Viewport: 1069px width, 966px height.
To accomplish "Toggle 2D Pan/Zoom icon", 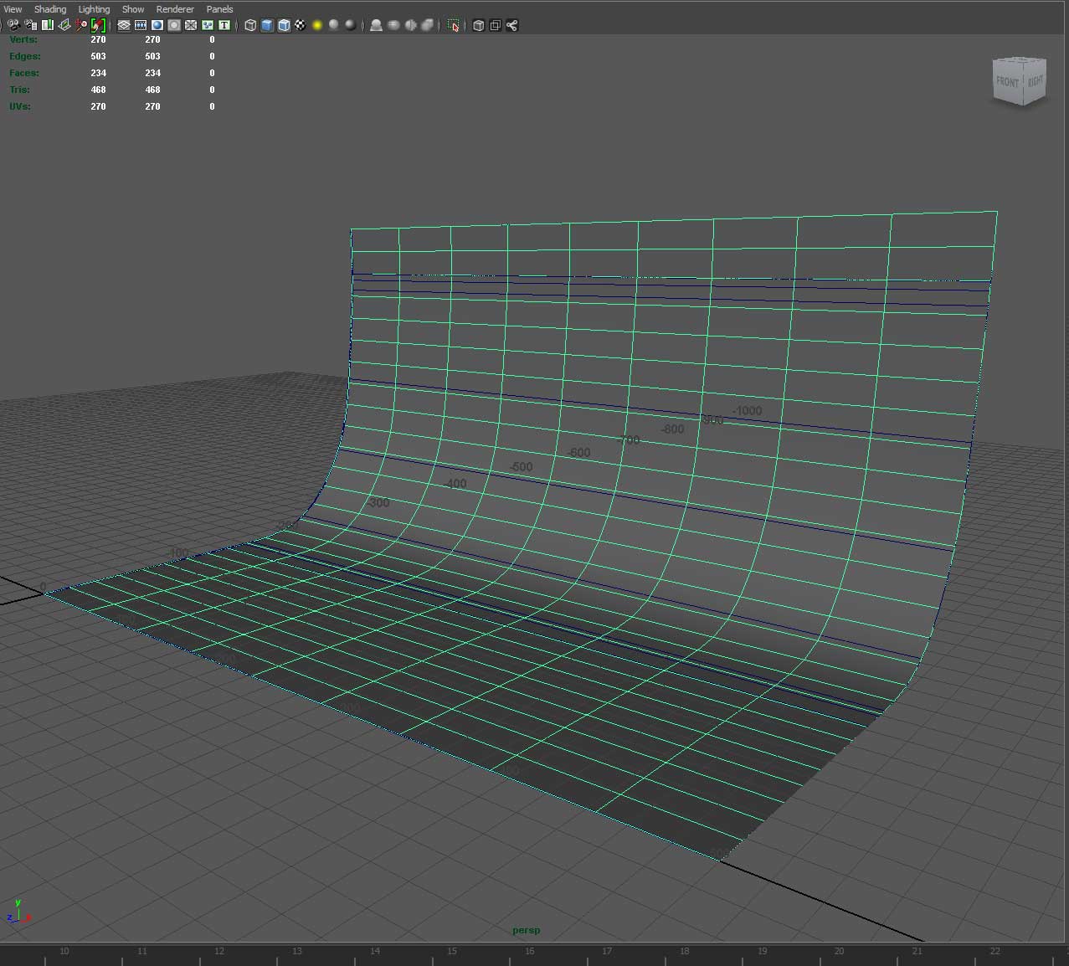I will 81,25.
